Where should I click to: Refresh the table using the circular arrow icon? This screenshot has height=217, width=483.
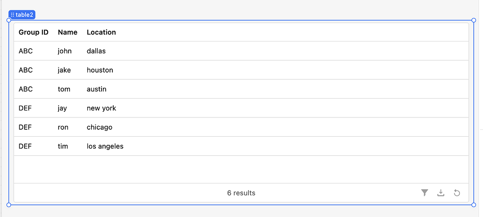pyautogui.click(x=457, y=192)
